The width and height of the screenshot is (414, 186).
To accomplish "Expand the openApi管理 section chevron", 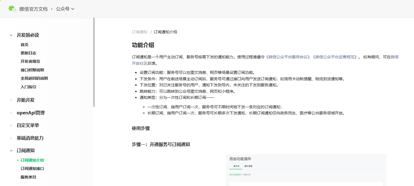I will pos(11,113).
